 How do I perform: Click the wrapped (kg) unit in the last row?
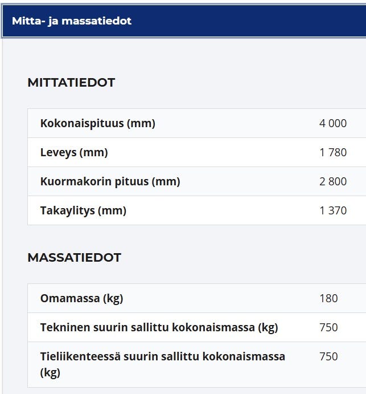[50, 373]
